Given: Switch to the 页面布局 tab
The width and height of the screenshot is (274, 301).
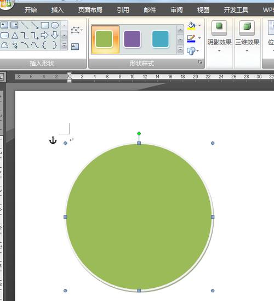Looking at the screenshot, I should (90, 10).
